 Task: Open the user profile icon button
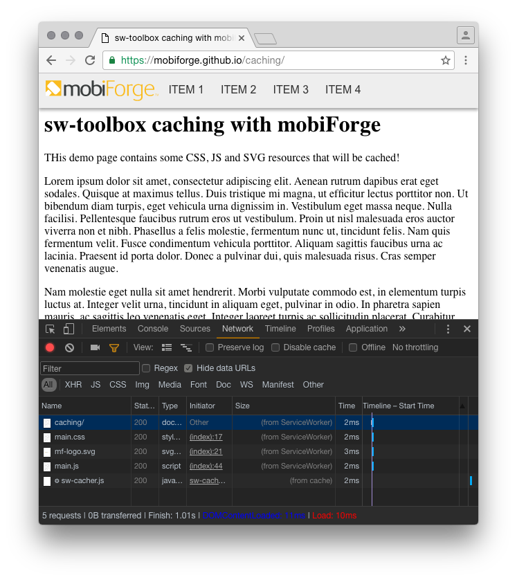(466, 35)
